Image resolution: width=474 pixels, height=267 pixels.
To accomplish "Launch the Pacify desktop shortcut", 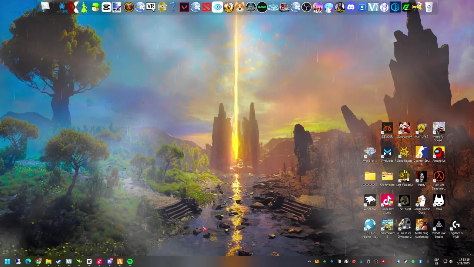I will pos(421,179).
